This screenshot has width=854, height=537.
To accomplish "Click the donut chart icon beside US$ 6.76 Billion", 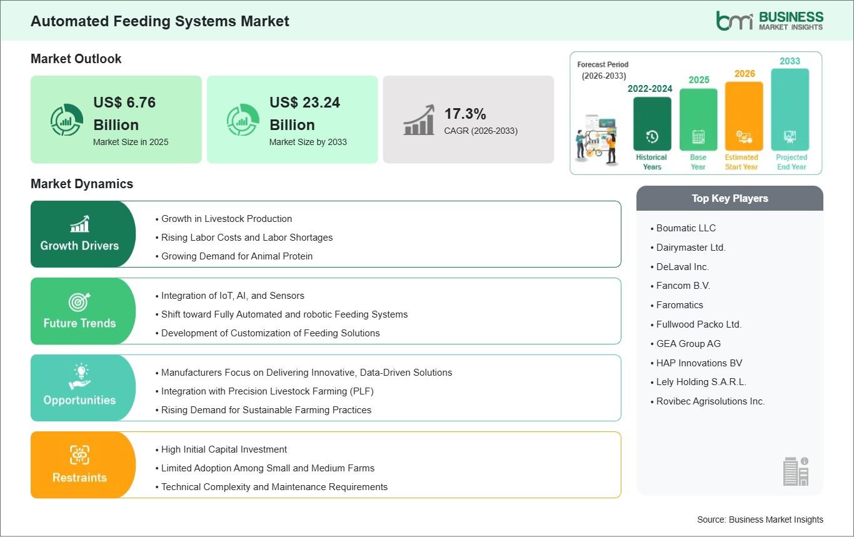I will pyautogui.click(x=66, y=120).
